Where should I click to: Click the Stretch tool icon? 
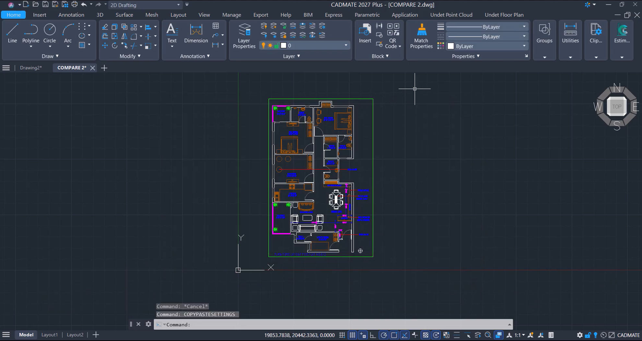[x=114, y=36]
